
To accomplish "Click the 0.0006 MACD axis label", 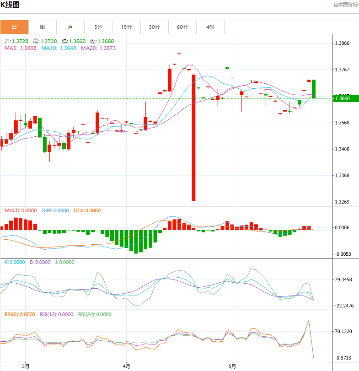I will [342, 227].
